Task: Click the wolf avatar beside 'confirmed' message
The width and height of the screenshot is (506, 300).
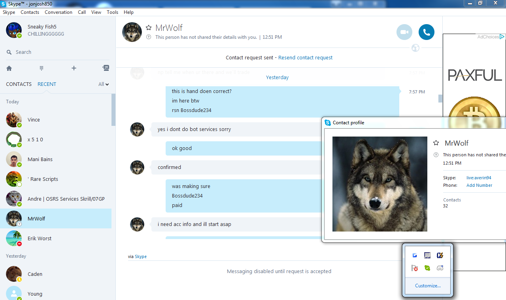Action: tap(137, 167)
